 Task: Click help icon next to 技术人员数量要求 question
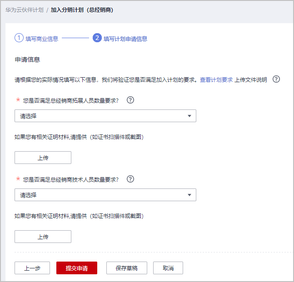pos(130,179)
